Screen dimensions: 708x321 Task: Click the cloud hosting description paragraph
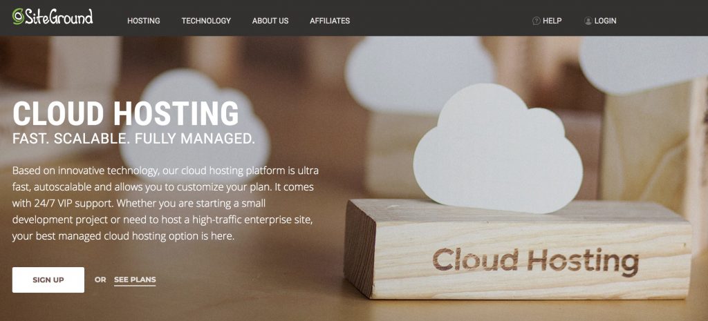tap(166, 204)
